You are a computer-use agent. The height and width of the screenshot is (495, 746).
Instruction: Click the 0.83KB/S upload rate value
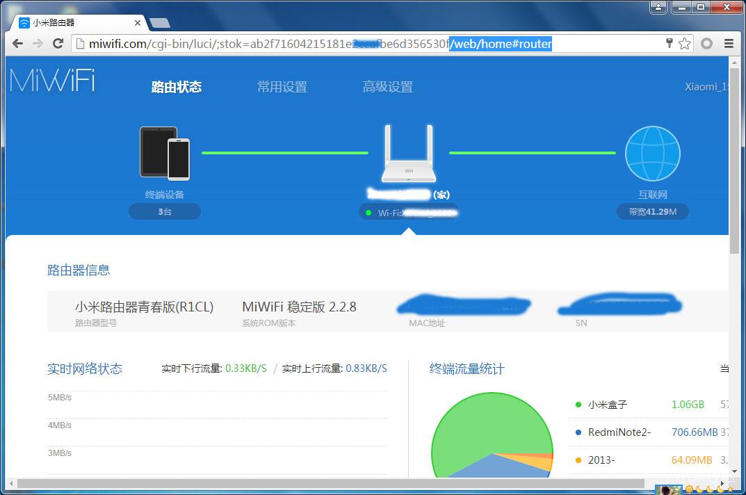pyautogui.click(x=366, y=368)
